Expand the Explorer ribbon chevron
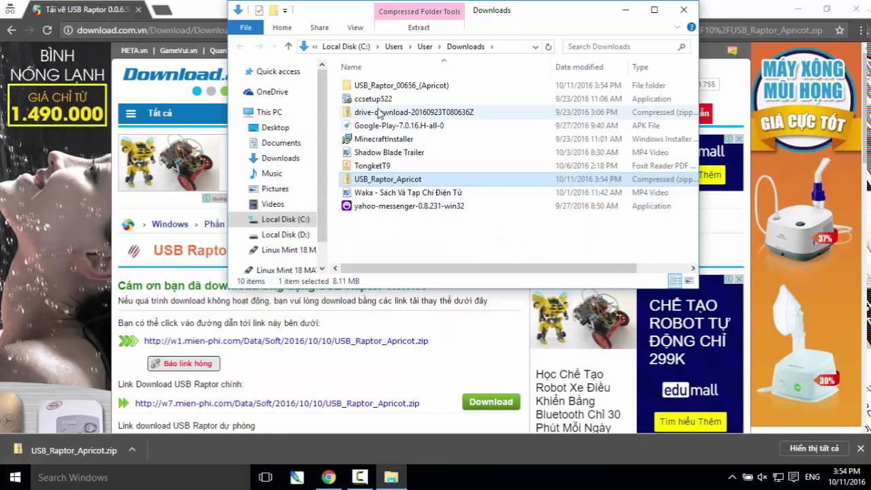 678,28
